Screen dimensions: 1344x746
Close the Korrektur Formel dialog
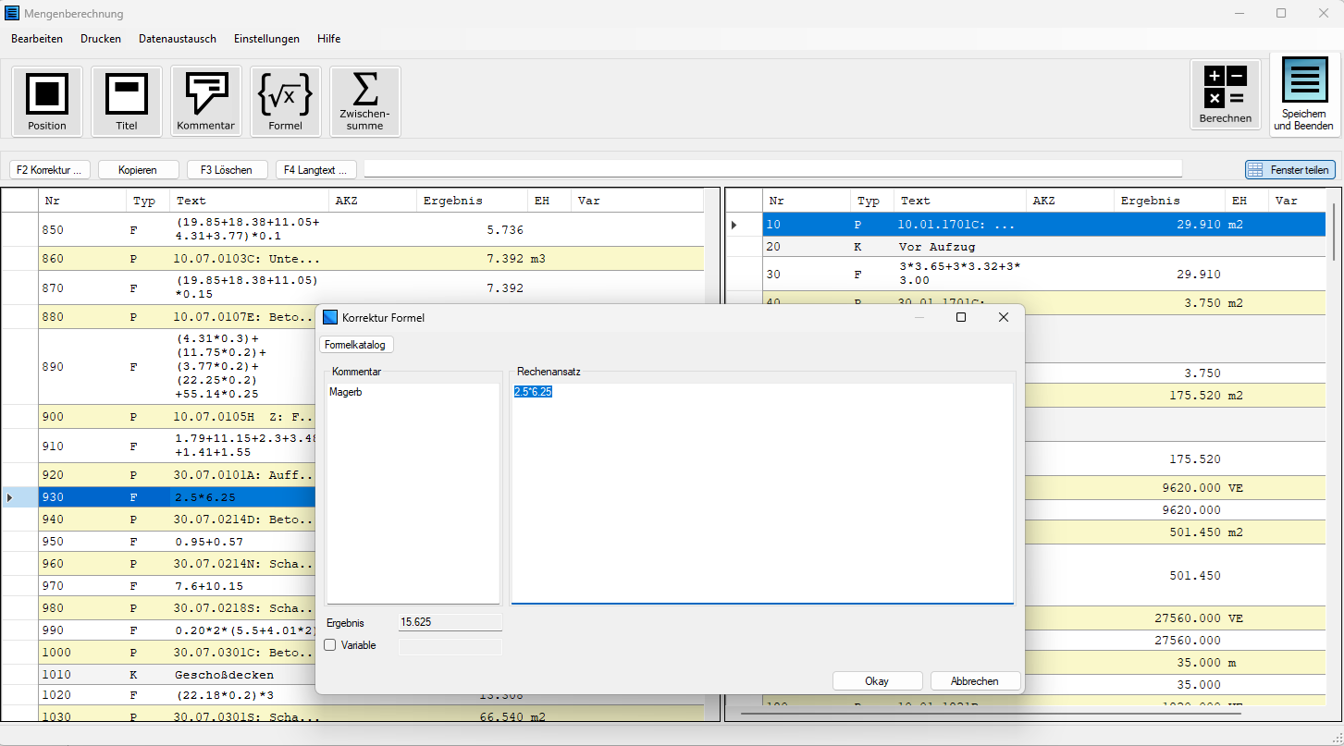[1004, 317]
